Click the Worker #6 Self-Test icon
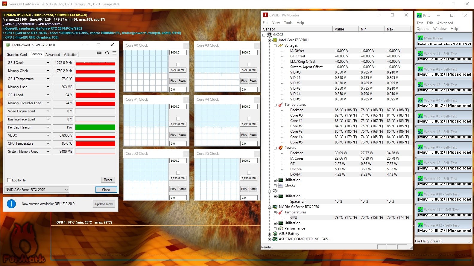 tap(420, 132)
